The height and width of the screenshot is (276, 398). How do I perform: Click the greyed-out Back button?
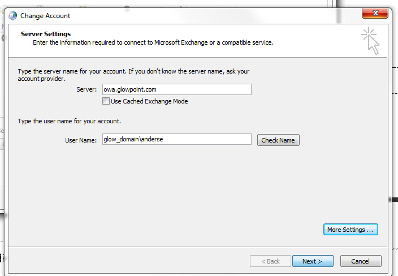270,261
